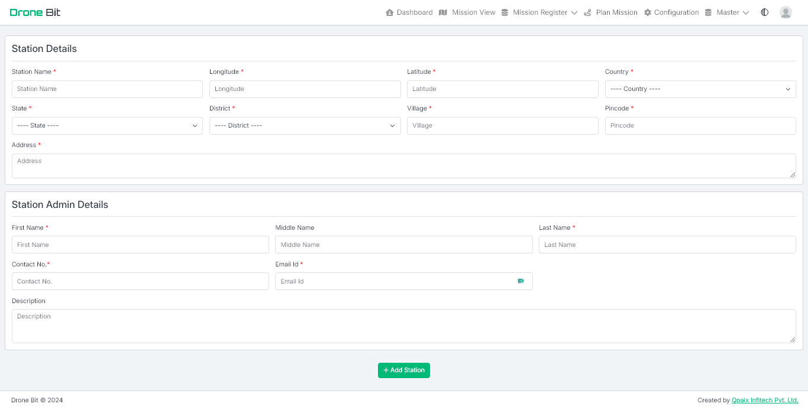Viewport: 808px width, 410px height.
Task: Open the District dropdown
Action: point(305,126)
